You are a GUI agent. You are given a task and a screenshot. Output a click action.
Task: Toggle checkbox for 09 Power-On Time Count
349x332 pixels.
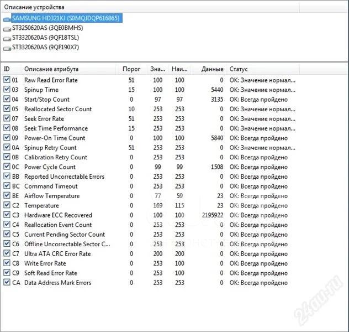[x=7, y=137]
